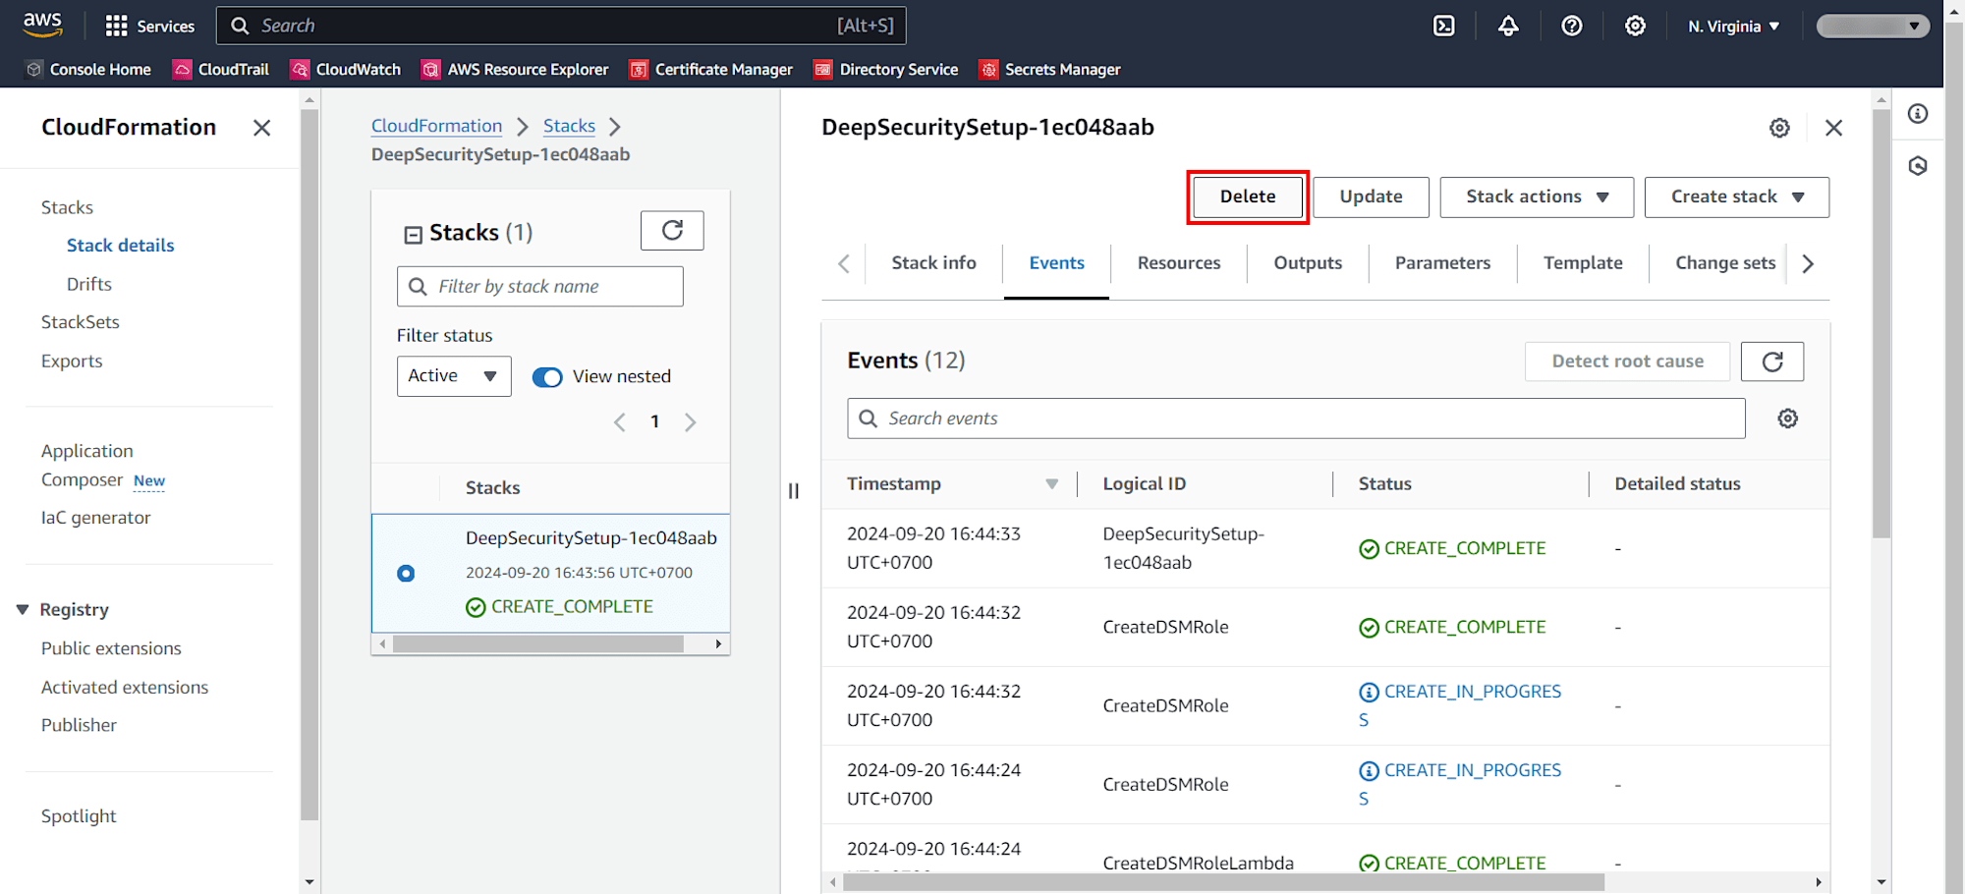
Task: Collapse the Registry section
Action: click(x=23, y=610)
